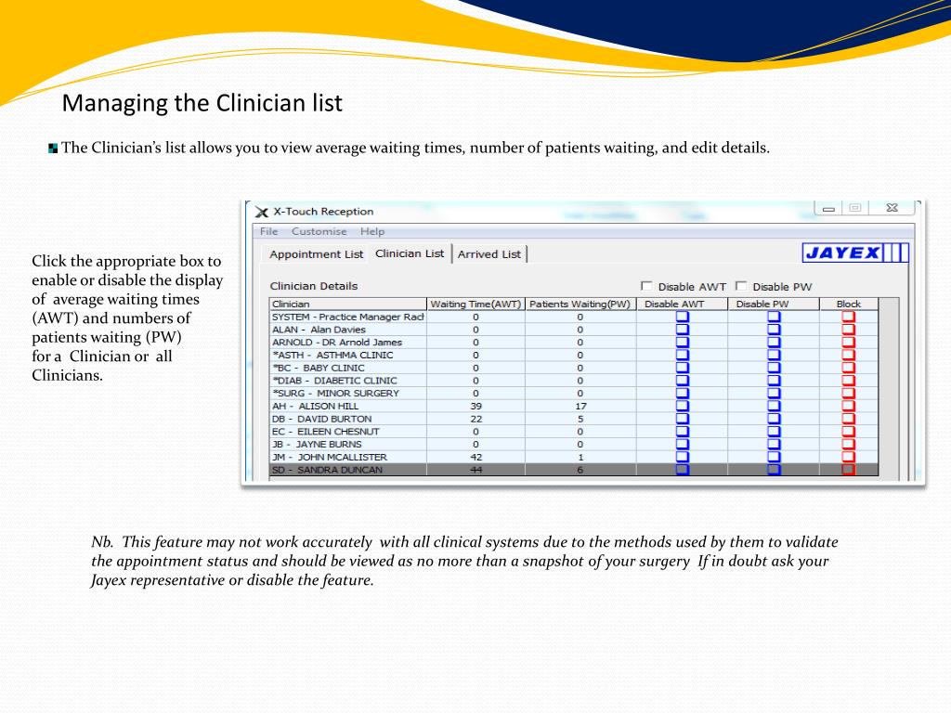Select clinician "AH - ALISON HILL"
The height and width of the screenshot is (713, 951).
[x=316, y=406]
